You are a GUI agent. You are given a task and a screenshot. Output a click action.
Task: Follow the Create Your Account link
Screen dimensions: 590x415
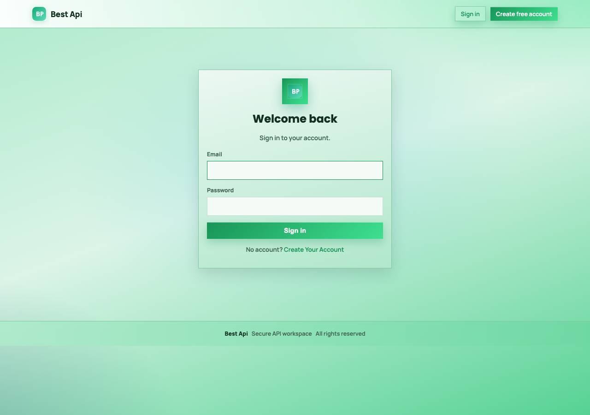[x=314, y=249]
